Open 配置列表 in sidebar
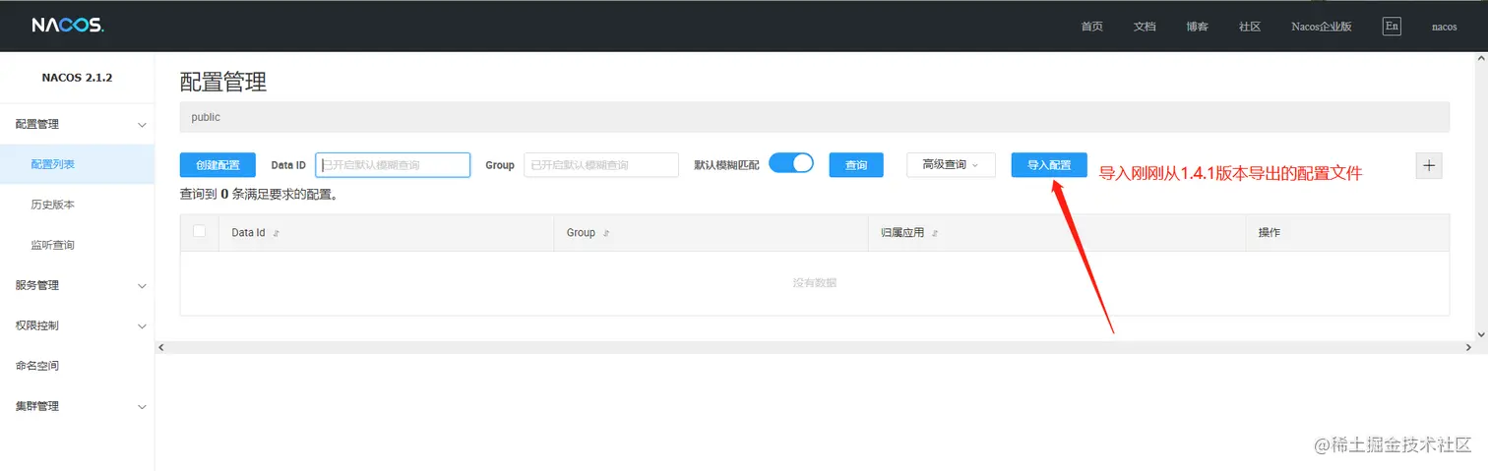This screenshot has height=471, width=1488. tap(77, 164)
